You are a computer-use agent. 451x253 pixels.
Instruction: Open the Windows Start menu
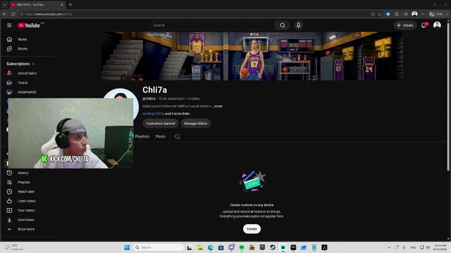(x=127, y=247)
